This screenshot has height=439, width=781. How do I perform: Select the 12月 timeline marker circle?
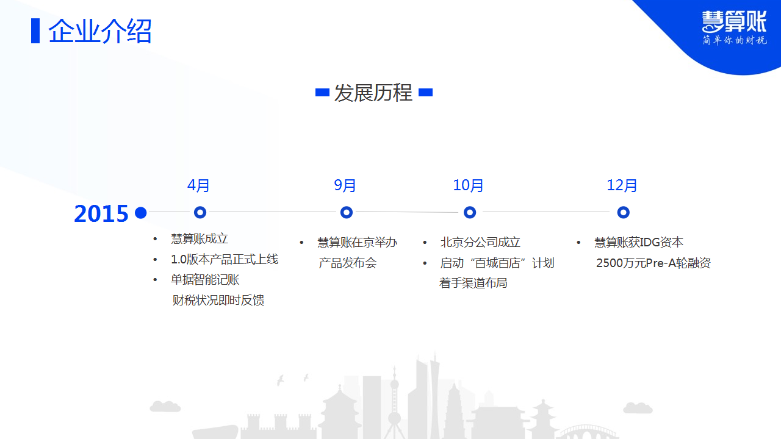[623, 212]
